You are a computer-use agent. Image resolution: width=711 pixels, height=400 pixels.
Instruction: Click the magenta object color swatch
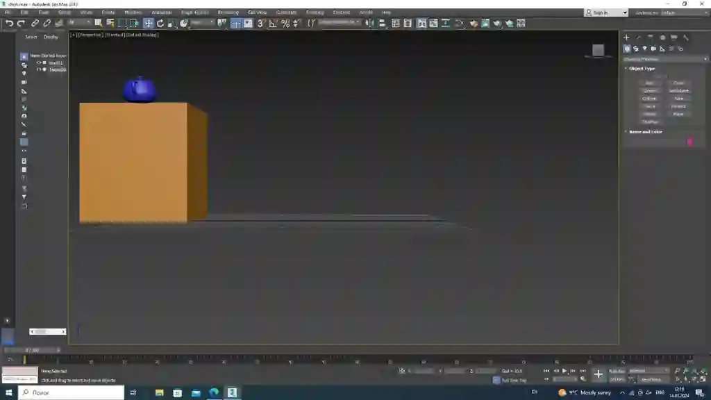tap(689, 142)
